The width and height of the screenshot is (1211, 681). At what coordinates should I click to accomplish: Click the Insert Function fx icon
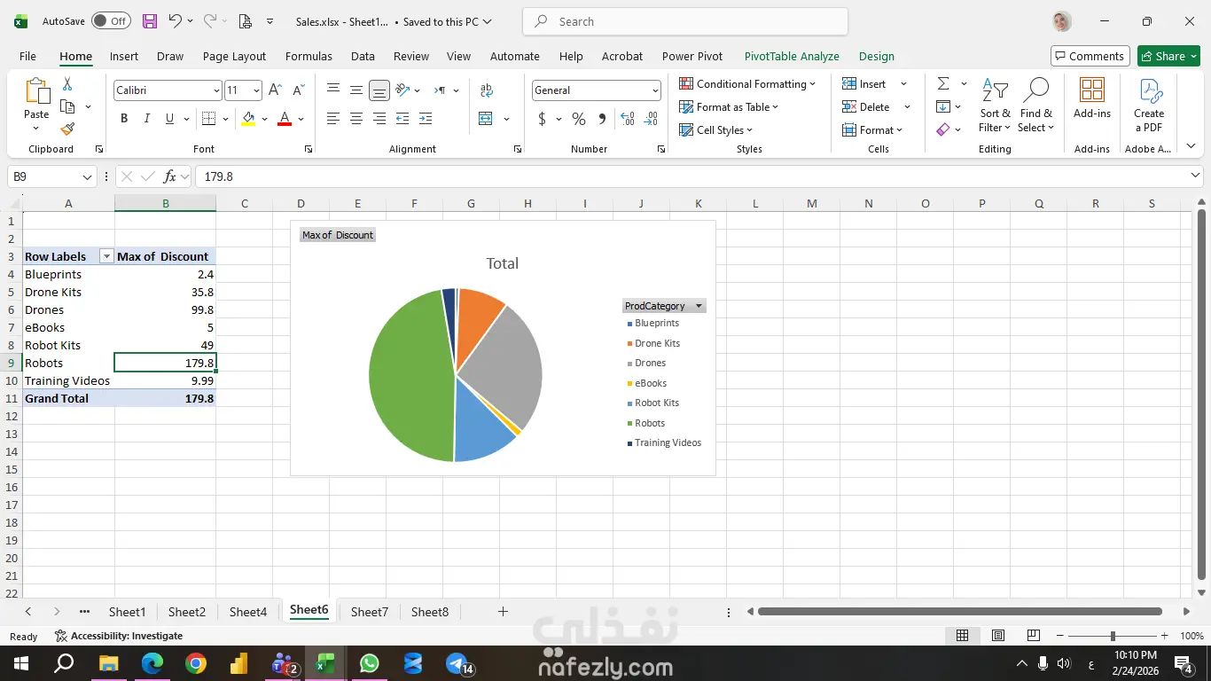pos(170,176)
